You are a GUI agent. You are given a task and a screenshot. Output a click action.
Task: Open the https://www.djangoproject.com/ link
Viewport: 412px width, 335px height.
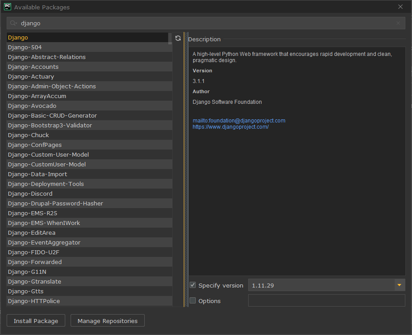click(x=230, y=127)
